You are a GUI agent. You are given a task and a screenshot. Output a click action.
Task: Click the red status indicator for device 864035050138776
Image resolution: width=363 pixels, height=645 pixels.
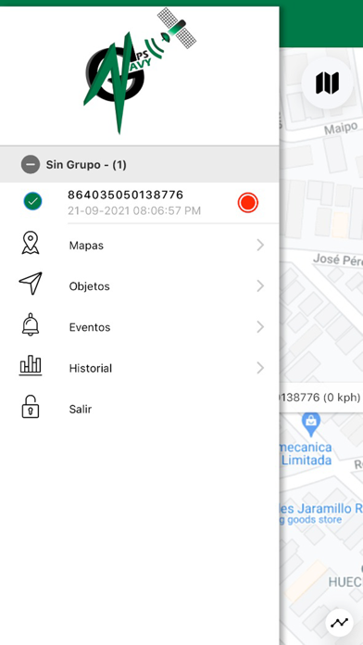(x=248, y=203)
